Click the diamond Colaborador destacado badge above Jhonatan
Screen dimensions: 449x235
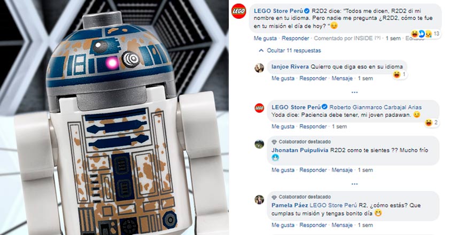tap(274, 142)
